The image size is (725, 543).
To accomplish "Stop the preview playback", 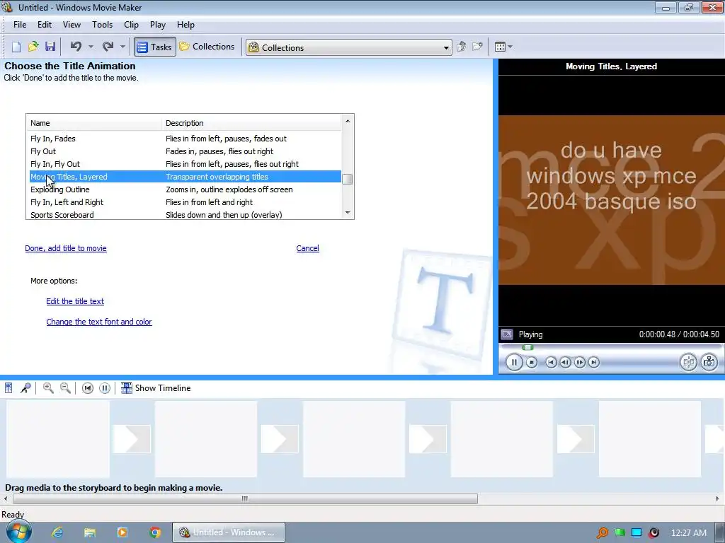I will (532, 363).
